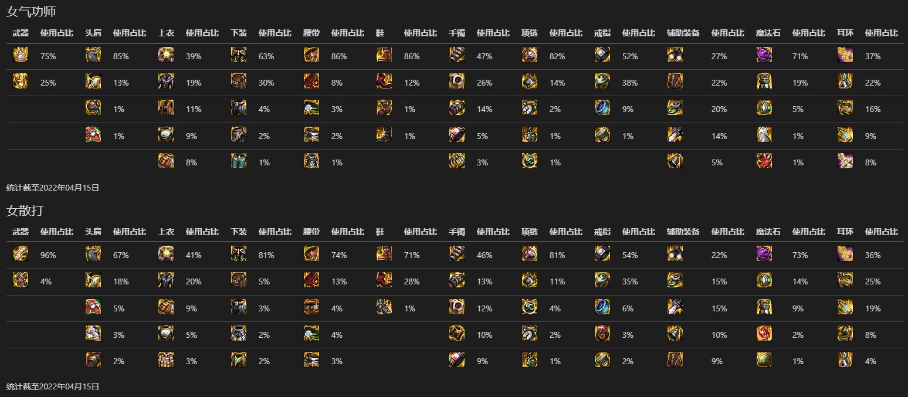Image resolution: width=908 pixels, height=397 pixels.
Task: Click the purple 71% 魔法石 icon in 女气功师
Action: [764, 56]
